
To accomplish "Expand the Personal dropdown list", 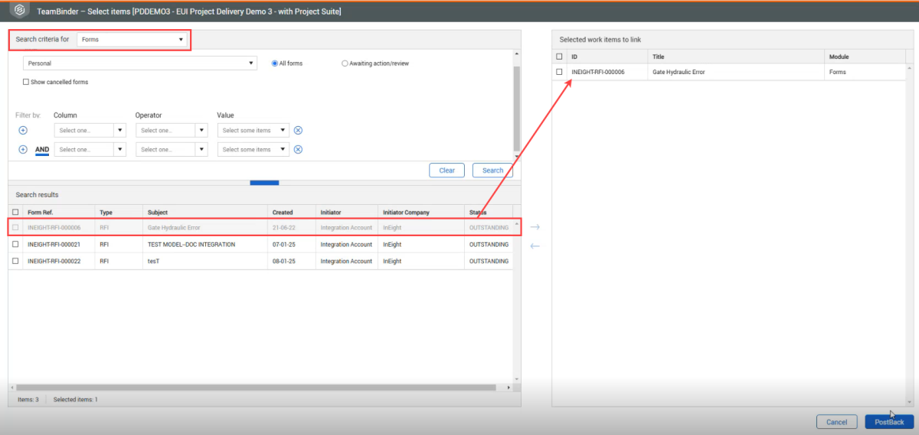I will pyautogui.click(x=140, y=63).
